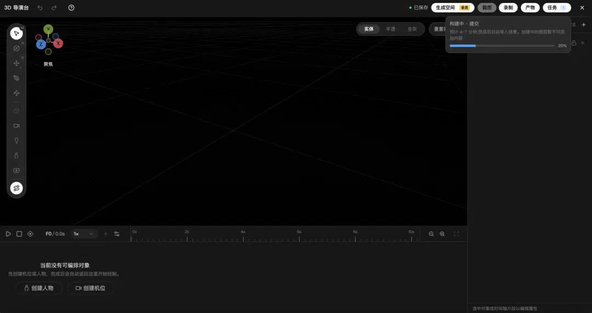592x313 pixels.
Task: Click the 录制 record button
Action: click(508, 8)
